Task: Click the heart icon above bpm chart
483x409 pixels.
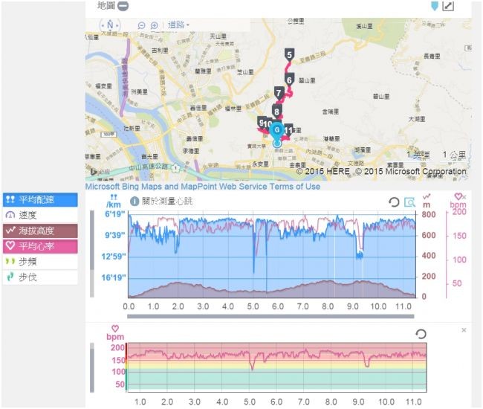Action: pyautogui.click(x=115, y=329)
